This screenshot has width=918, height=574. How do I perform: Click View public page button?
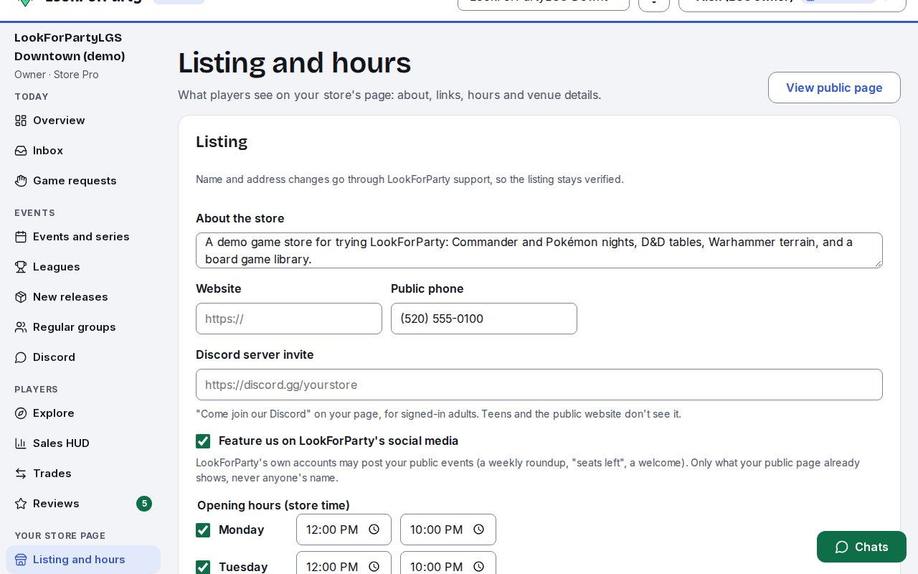pyautogui.click(x=834, y=88)
